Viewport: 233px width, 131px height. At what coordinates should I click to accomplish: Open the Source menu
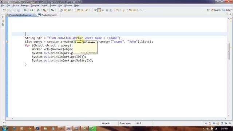coord(16,5)
